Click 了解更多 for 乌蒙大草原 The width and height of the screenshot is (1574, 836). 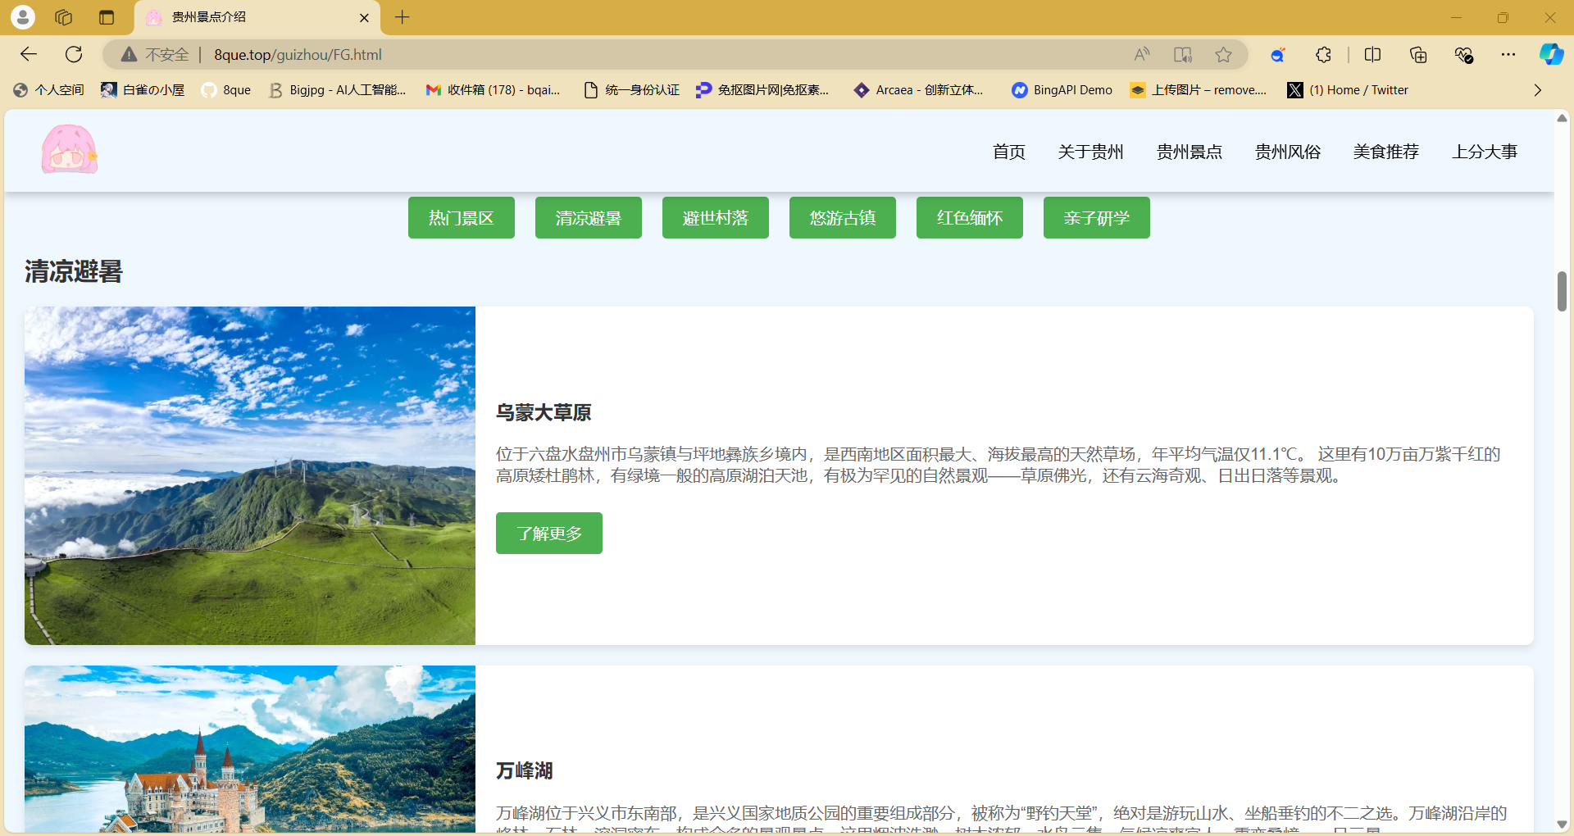[548, 534]
